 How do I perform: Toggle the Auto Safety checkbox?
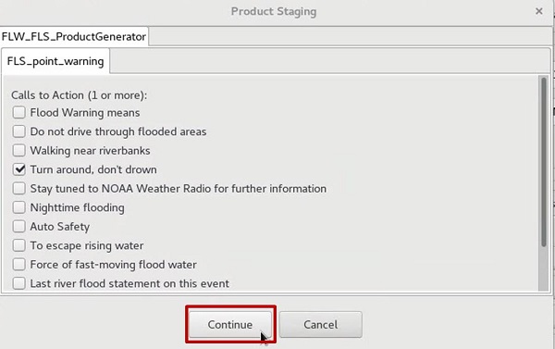point(19,227)
